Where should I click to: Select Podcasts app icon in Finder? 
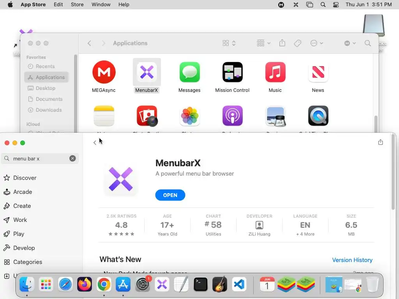point(232,116)
